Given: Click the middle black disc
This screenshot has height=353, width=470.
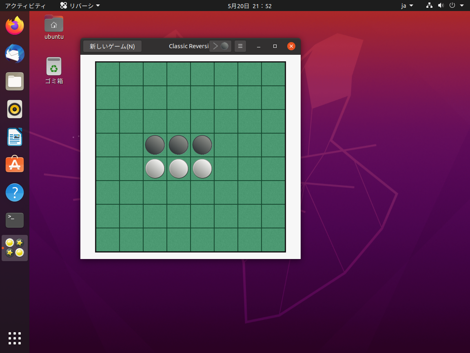Looking at the screenshot, I should 179,145.
